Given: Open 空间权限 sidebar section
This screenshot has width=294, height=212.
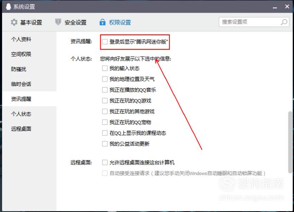Looking at the screenshot, I should tap(29, 54).
